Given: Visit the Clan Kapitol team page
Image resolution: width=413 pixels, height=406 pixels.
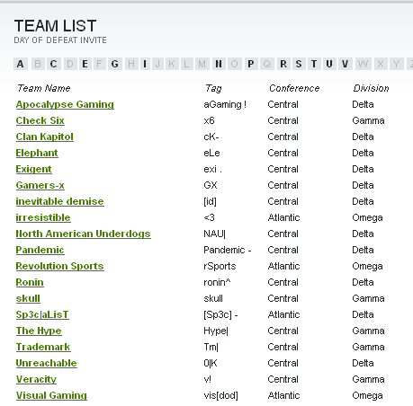Looking at the screenshot, I should [45, 137].
